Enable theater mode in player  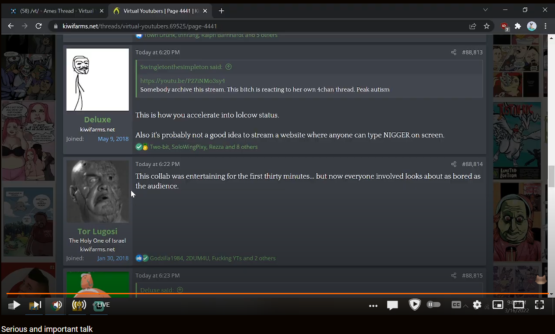pyautogui.click(x=519, y=305)
